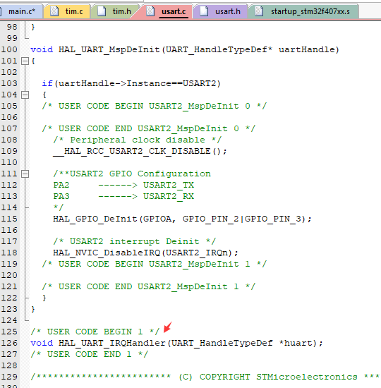Click on HAL_UART_MspDeInit function name
This screenshot has width=381, height=388.
109,49
